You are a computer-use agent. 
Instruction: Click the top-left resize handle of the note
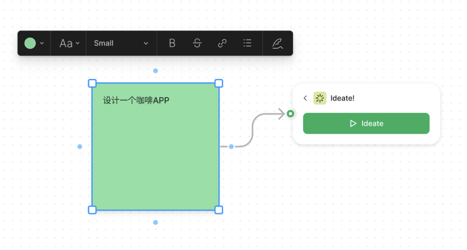[92, 84]
